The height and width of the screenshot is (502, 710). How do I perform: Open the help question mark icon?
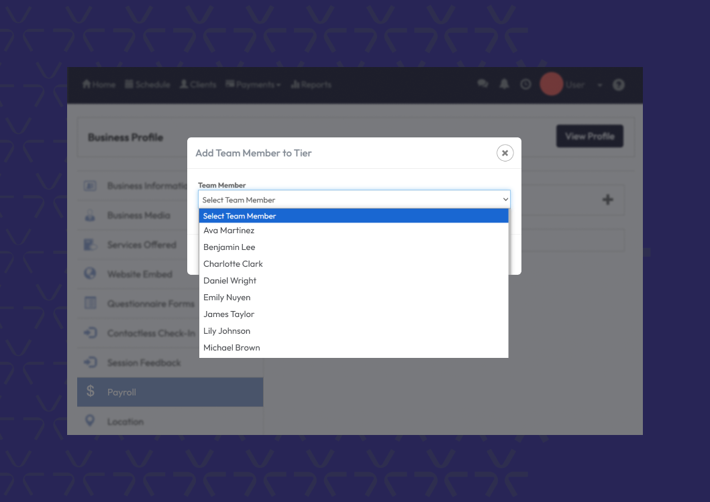coord(619,84)
